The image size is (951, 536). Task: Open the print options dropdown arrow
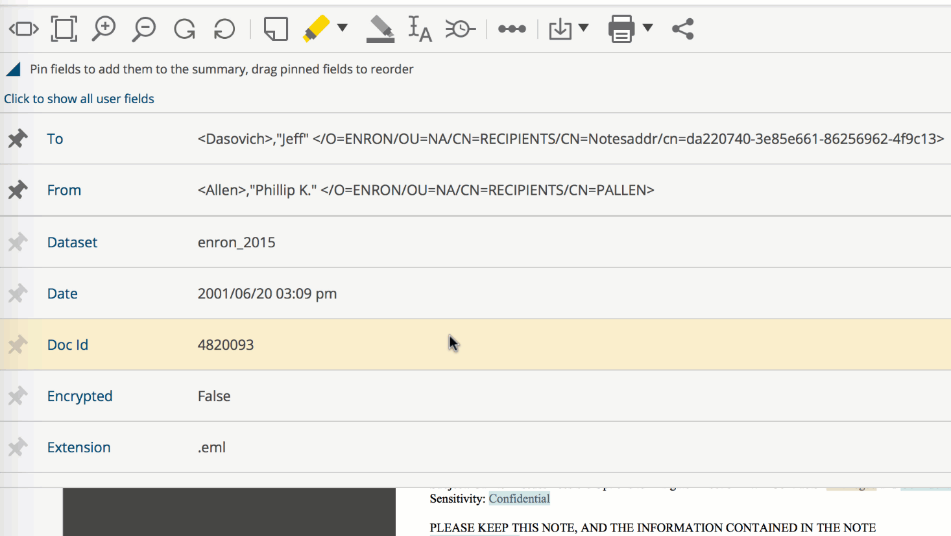pyautogui.click(x=647, y=28)
